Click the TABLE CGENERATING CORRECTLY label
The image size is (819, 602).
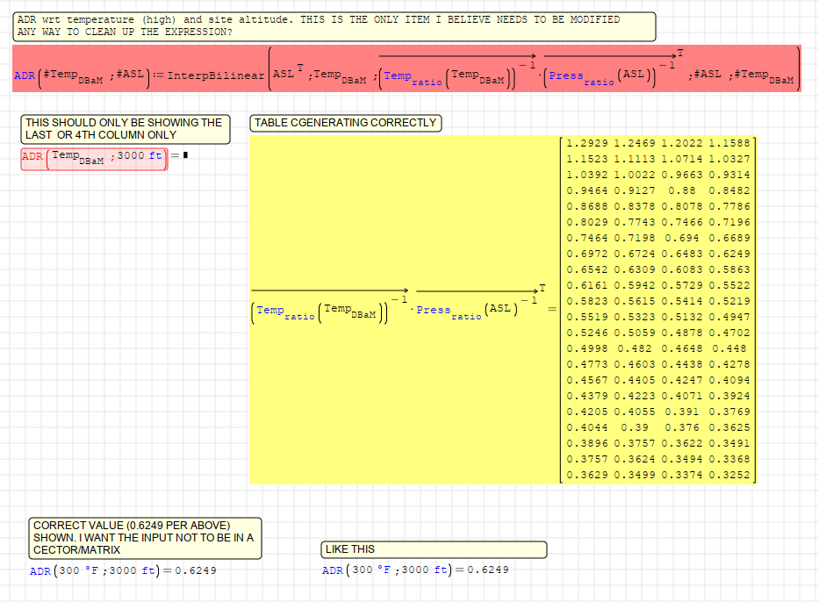345,123
